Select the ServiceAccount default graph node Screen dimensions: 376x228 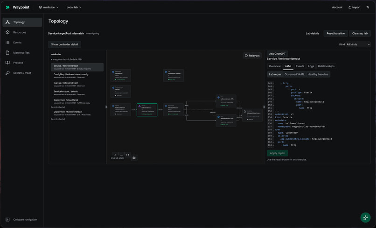click(x=121, y=91)
